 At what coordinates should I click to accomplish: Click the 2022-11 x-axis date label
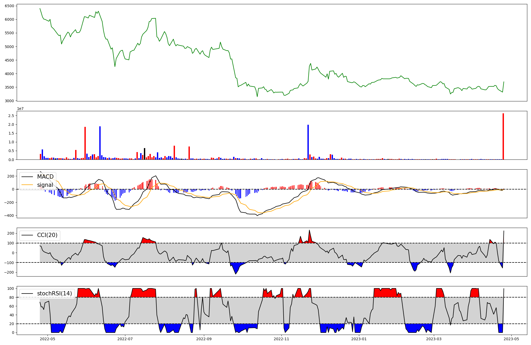point(281,339)
